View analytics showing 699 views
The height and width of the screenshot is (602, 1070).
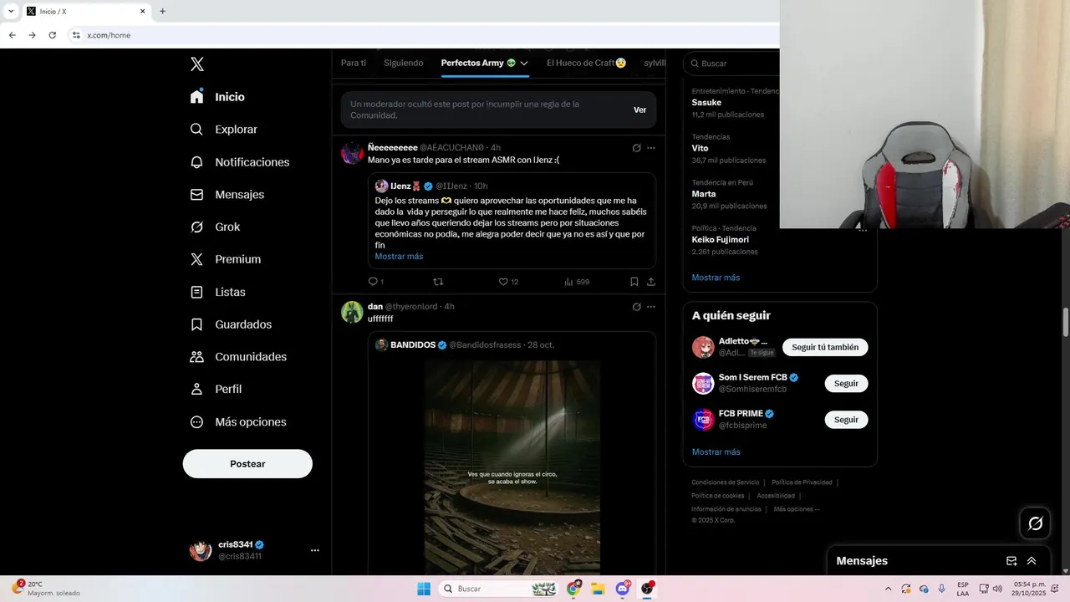[x=577, y=282]
